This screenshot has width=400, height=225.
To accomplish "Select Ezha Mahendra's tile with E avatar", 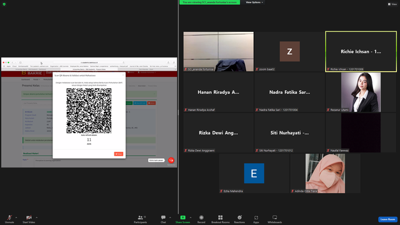I will coord(254,174).
